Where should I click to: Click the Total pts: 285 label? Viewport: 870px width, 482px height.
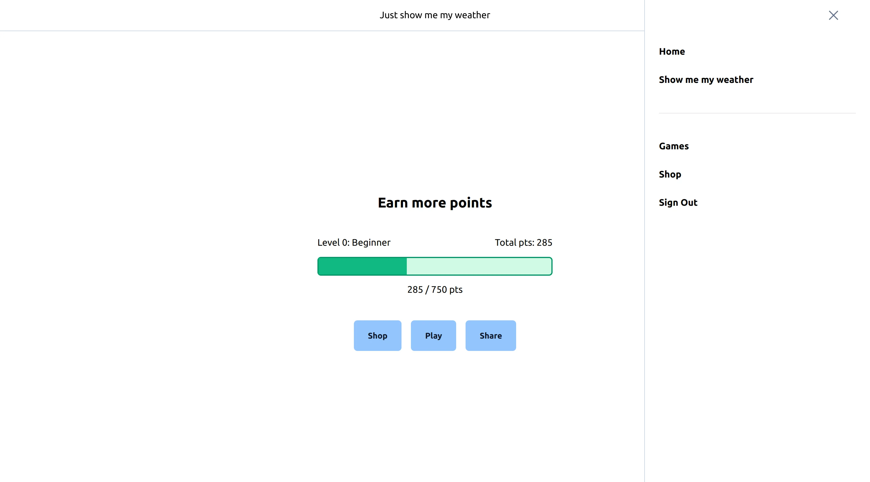point(523,242)
